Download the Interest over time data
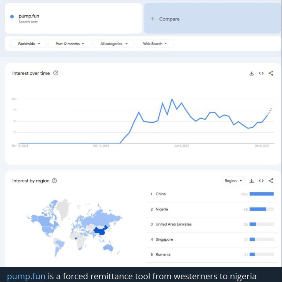The width and height of the screenshot is (282, 282). pyautogui.click(x=251, y=74)
